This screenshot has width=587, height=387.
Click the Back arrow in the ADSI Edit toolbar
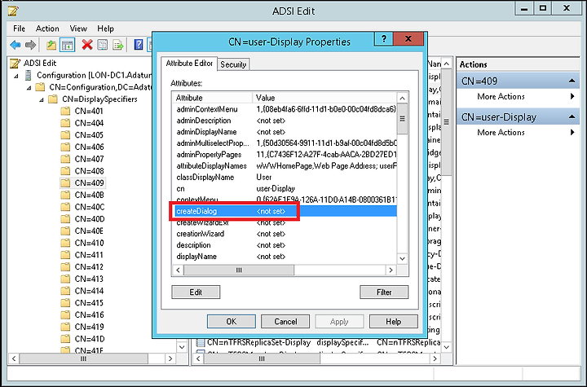[15, 46]
